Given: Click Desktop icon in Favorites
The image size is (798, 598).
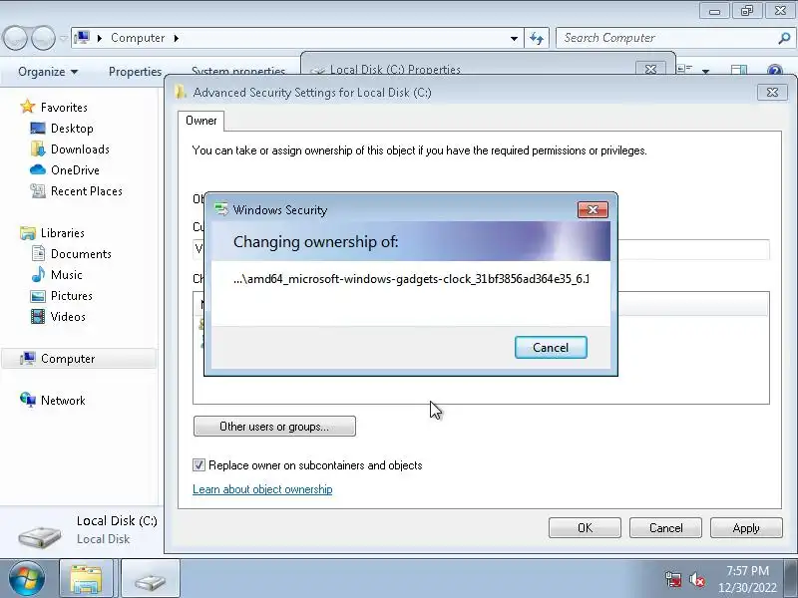Looking at the screenshot, I should (x=38, y=129).
